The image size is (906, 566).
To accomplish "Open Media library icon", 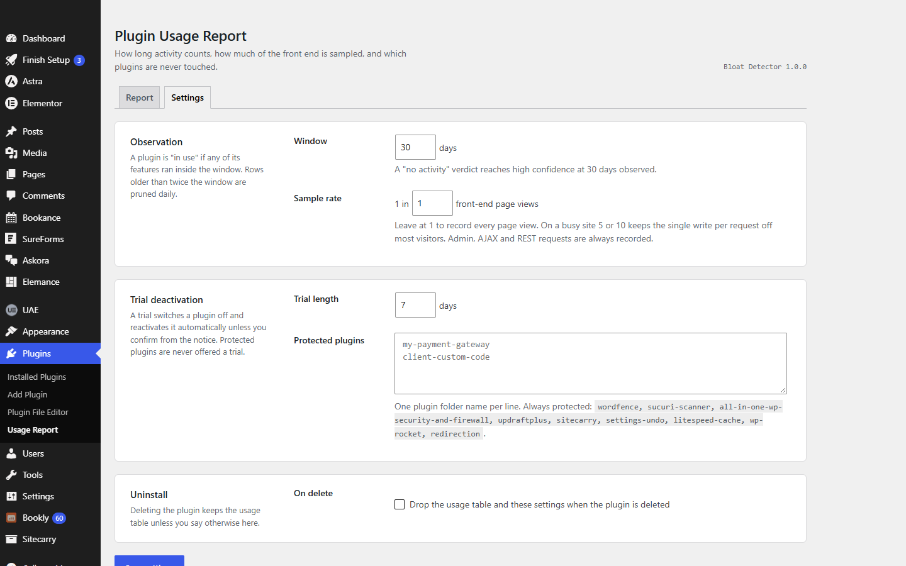I will click(x=11, y=153).
